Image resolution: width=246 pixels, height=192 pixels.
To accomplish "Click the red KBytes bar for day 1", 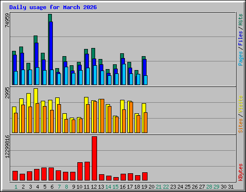I will [15, 176].
